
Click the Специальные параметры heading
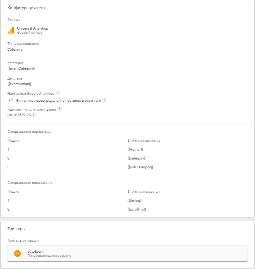pos(29,132)
